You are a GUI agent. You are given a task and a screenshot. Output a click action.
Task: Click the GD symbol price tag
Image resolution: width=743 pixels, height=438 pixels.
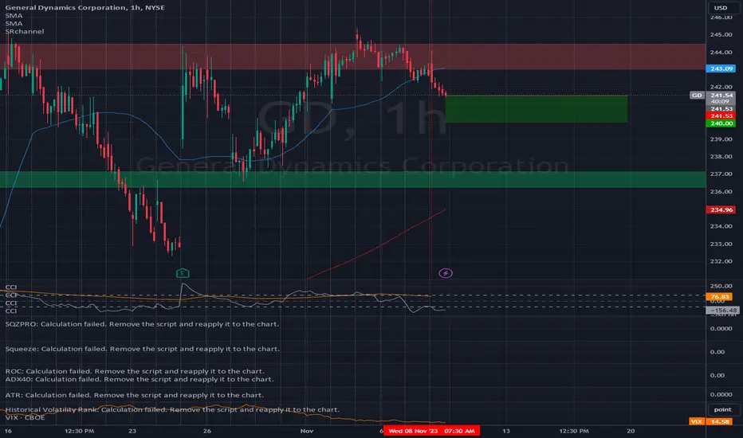tap(697, 96)
